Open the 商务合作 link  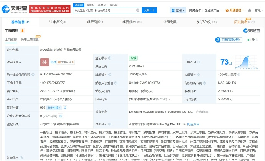[195, 10]
